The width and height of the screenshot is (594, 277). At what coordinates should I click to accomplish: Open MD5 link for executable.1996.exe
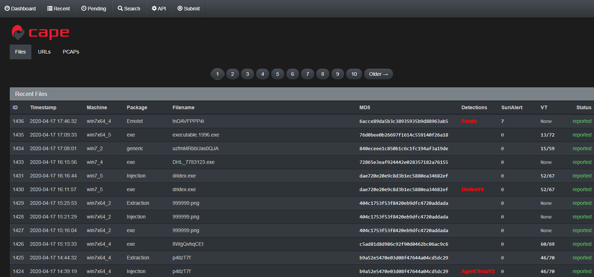tap(403, 135)
